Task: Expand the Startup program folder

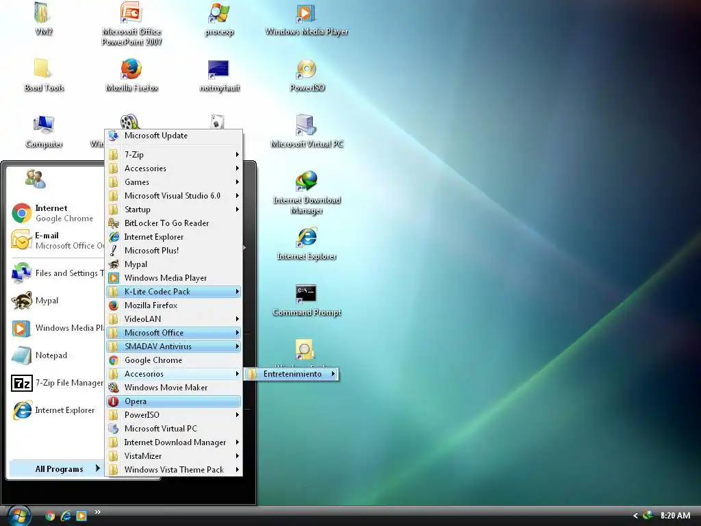Action: tap(174, 210)
